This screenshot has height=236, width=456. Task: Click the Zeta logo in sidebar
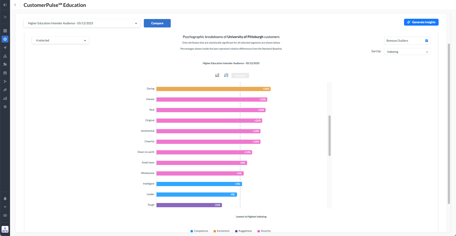tap(5, 229)
